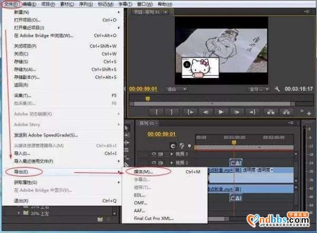Step back one frame in program monitor
This screenshot has height=233, width=317.
(206, 112)
